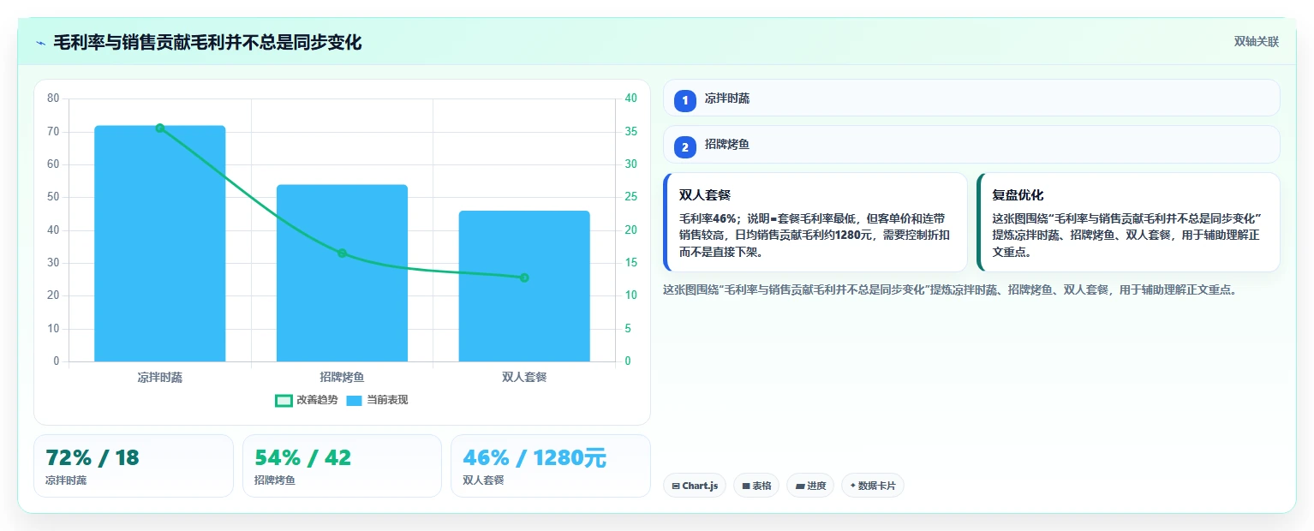Click the gray caption paragraph below the cards

tap(949, 289)
